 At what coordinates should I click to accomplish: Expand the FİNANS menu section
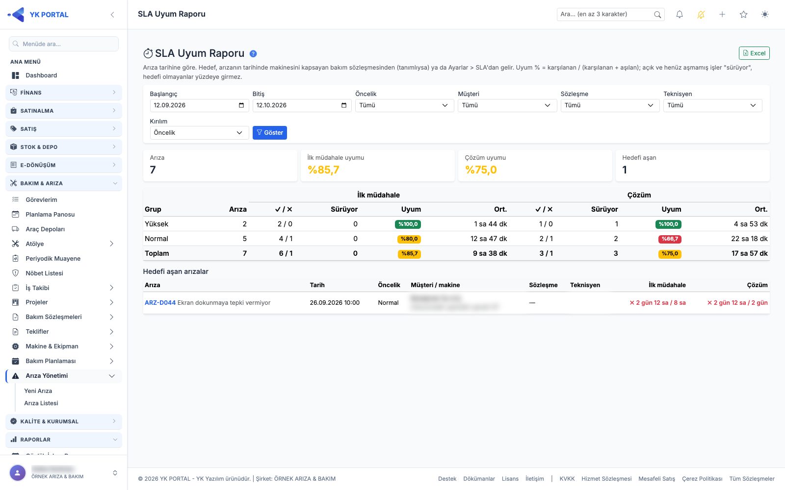pos(64,93)
